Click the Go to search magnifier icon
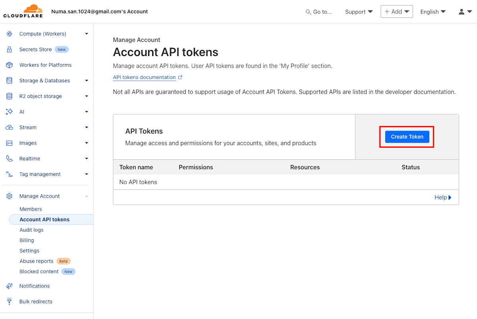Screen dimensions: 477x319 (308, 12)
